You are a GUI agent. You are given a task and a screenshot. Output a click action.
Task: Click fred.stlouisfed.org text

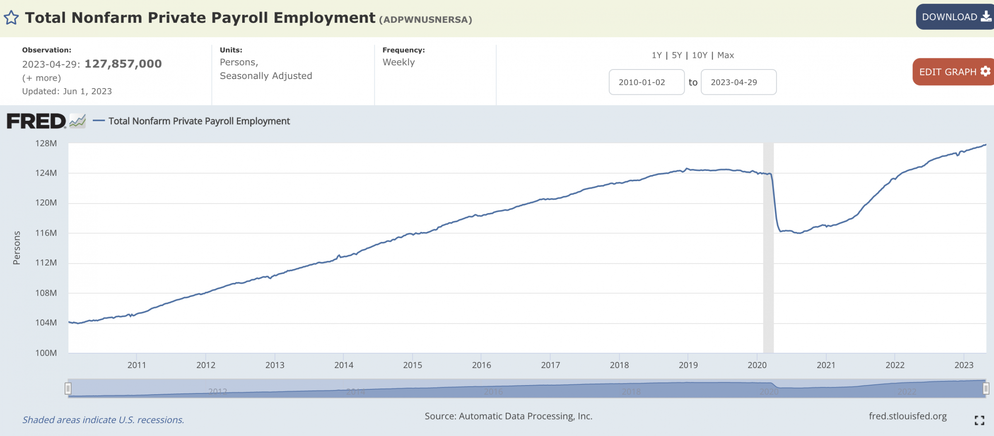click(x=907, y=416)
